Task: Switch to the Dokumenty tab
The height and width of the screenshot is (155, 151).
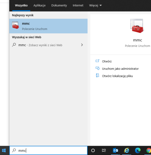Action: click(x=59, y=6)
